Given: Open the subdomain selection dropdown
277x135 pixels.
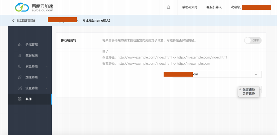Looking at the screenshot, I should (256, 74).
